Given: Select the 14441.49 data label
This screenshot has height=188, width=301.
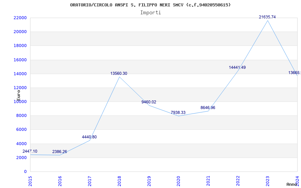Looking at the screenshot, I should [x=237, y=68].
